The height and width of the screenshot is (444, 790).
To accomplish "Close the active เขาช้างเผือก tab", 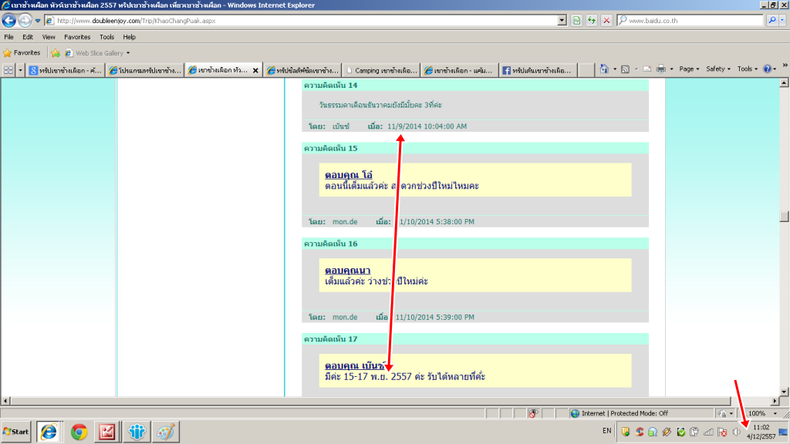I will (255, 70).
